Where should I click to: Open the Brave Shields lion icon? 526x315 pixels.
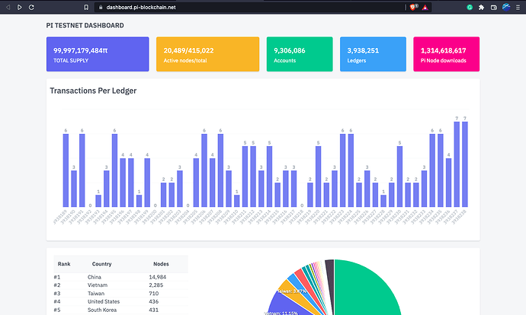413,7
